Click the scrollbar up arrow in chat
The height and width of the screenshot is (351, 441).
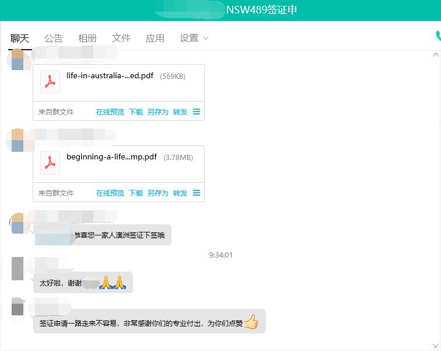point(435,54)
